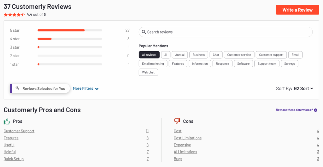Open the Helpful pro link

(x=10, y=152)
